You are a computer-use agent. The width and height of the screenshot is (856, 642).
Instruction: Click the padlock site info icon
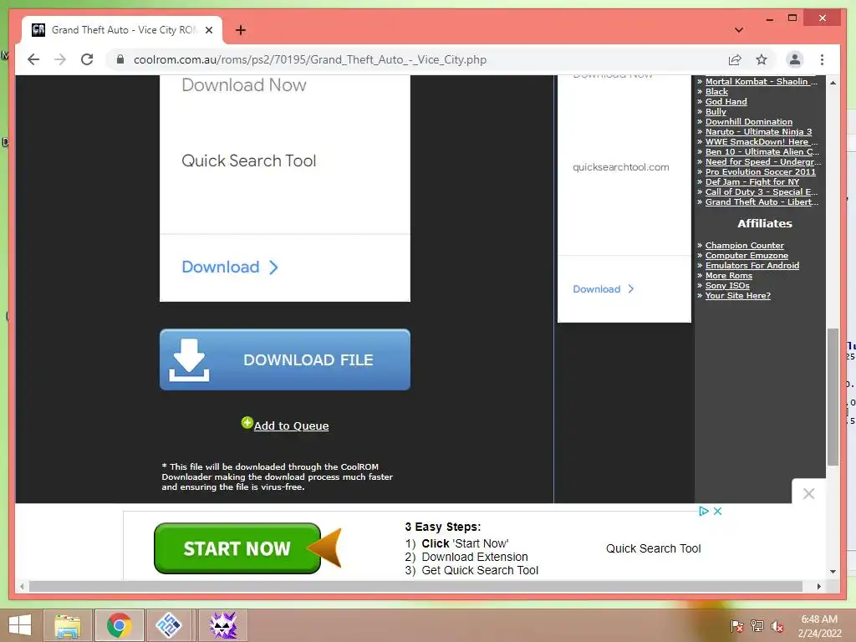(x=120, y=59)
